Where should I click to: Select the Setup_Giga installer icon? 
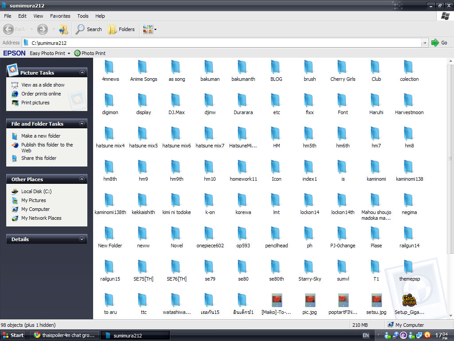409,305
